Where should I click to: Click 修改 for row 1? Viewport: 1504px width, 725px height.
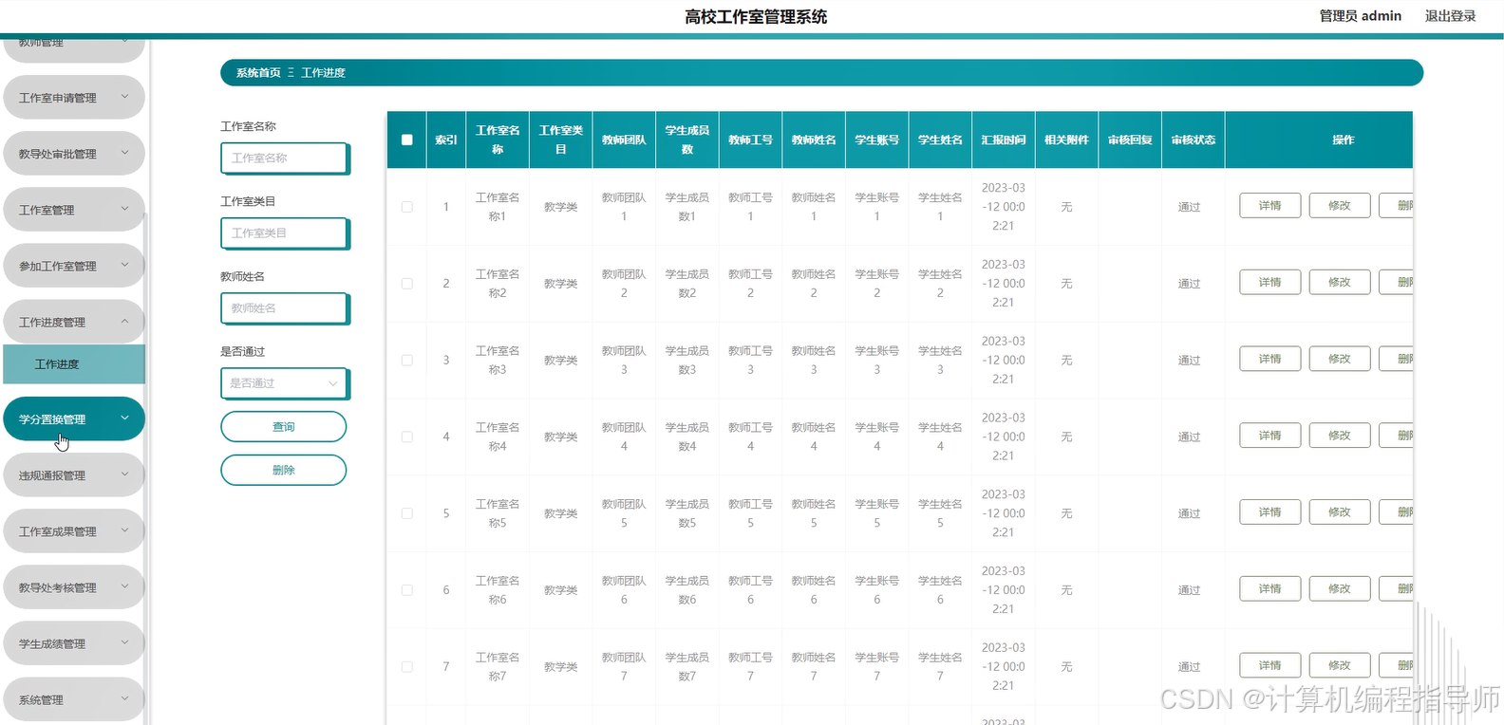coord(1339,206)
